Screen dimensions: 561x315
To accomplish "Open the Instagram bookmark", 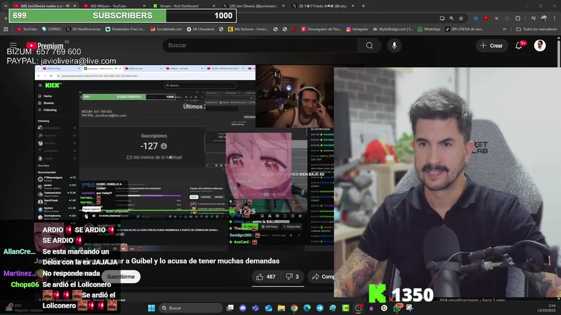I will (x=357, y=29).
